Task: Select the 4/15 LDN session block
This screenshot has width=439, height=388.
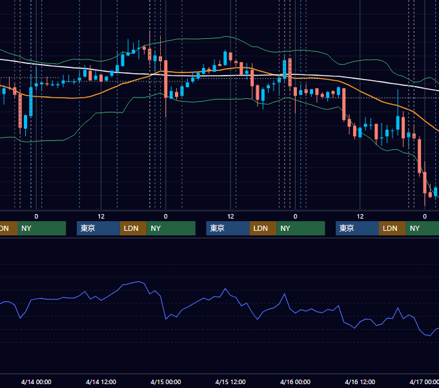Action: click(x=263, y=228)
